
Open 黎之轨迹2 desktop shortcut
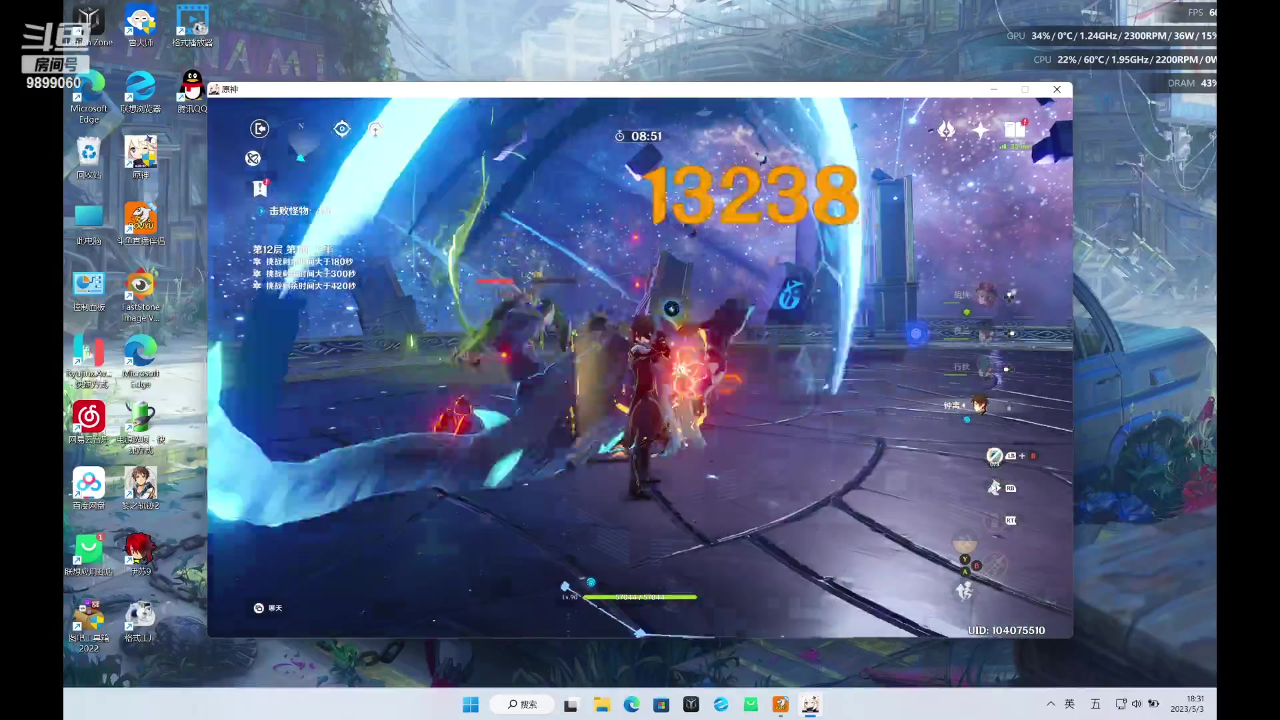tap(141, 489)
